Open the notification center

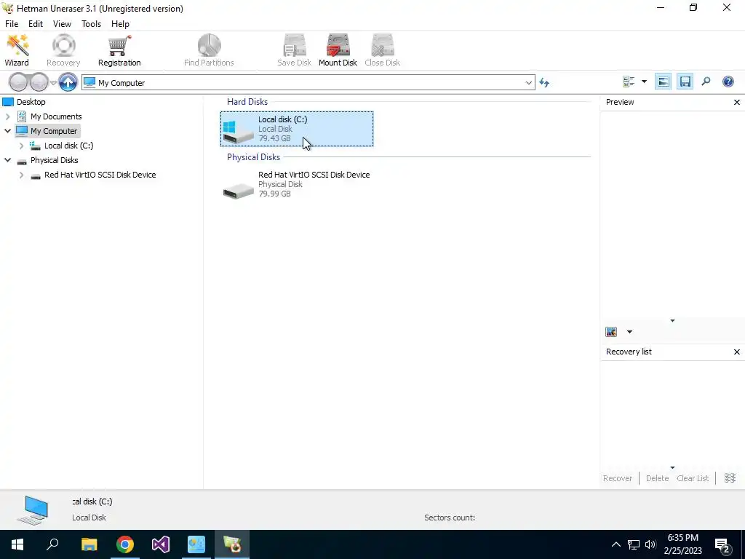pos(722,545)
